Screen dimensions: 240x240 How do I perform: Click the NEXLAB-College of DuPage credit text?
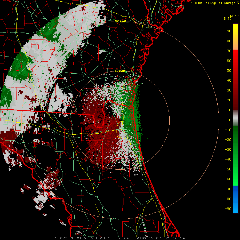click(213, 3)
